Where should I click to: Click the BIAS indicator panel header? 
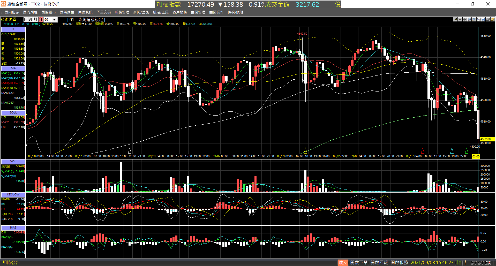click(13, 228)
